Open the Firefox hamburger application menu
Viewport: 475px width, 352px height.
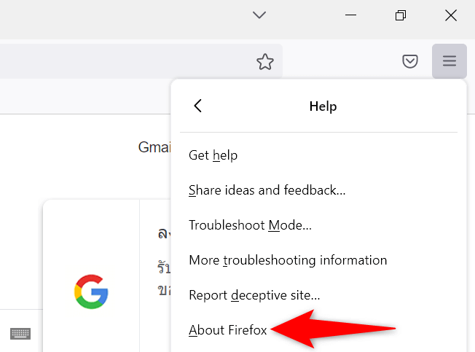pos(450,61)
